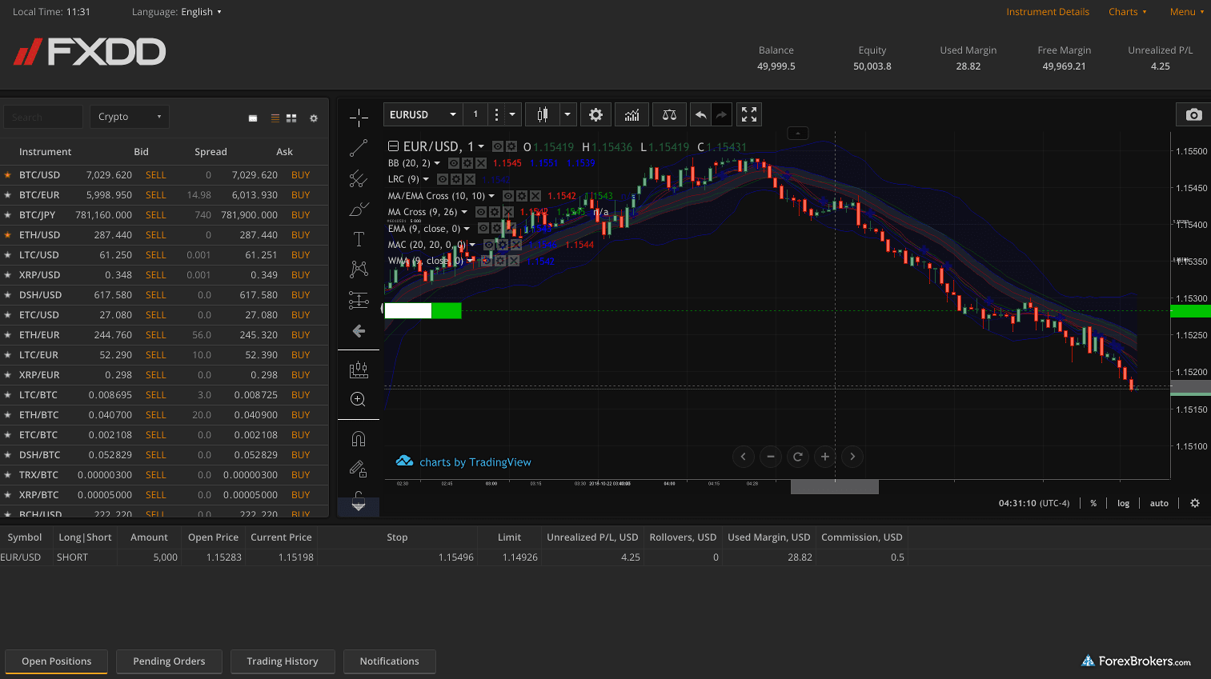Toggle magnet mode for drawings
This screenshot has height=679, width=1211.
click(x=359, y=438)
